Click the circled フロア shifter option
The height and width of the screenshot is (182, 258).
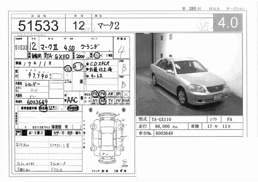[68, 69]
